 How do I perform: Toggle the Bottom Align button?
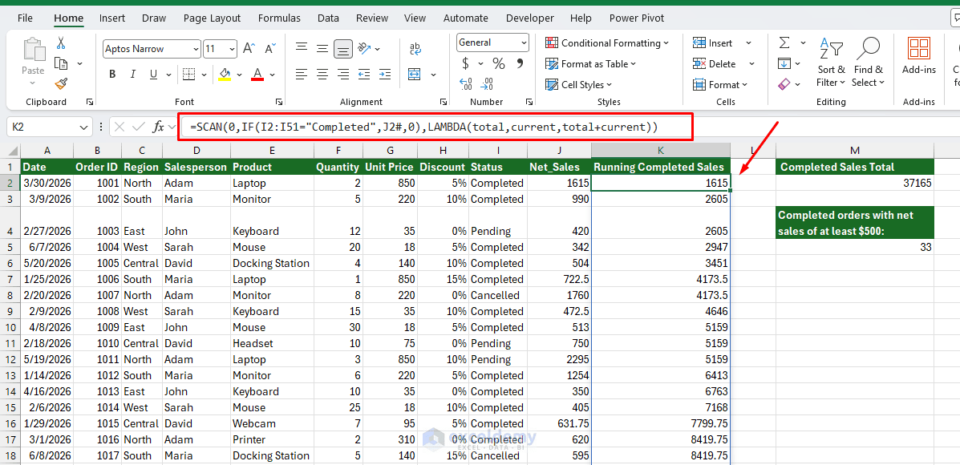point(343,48)
